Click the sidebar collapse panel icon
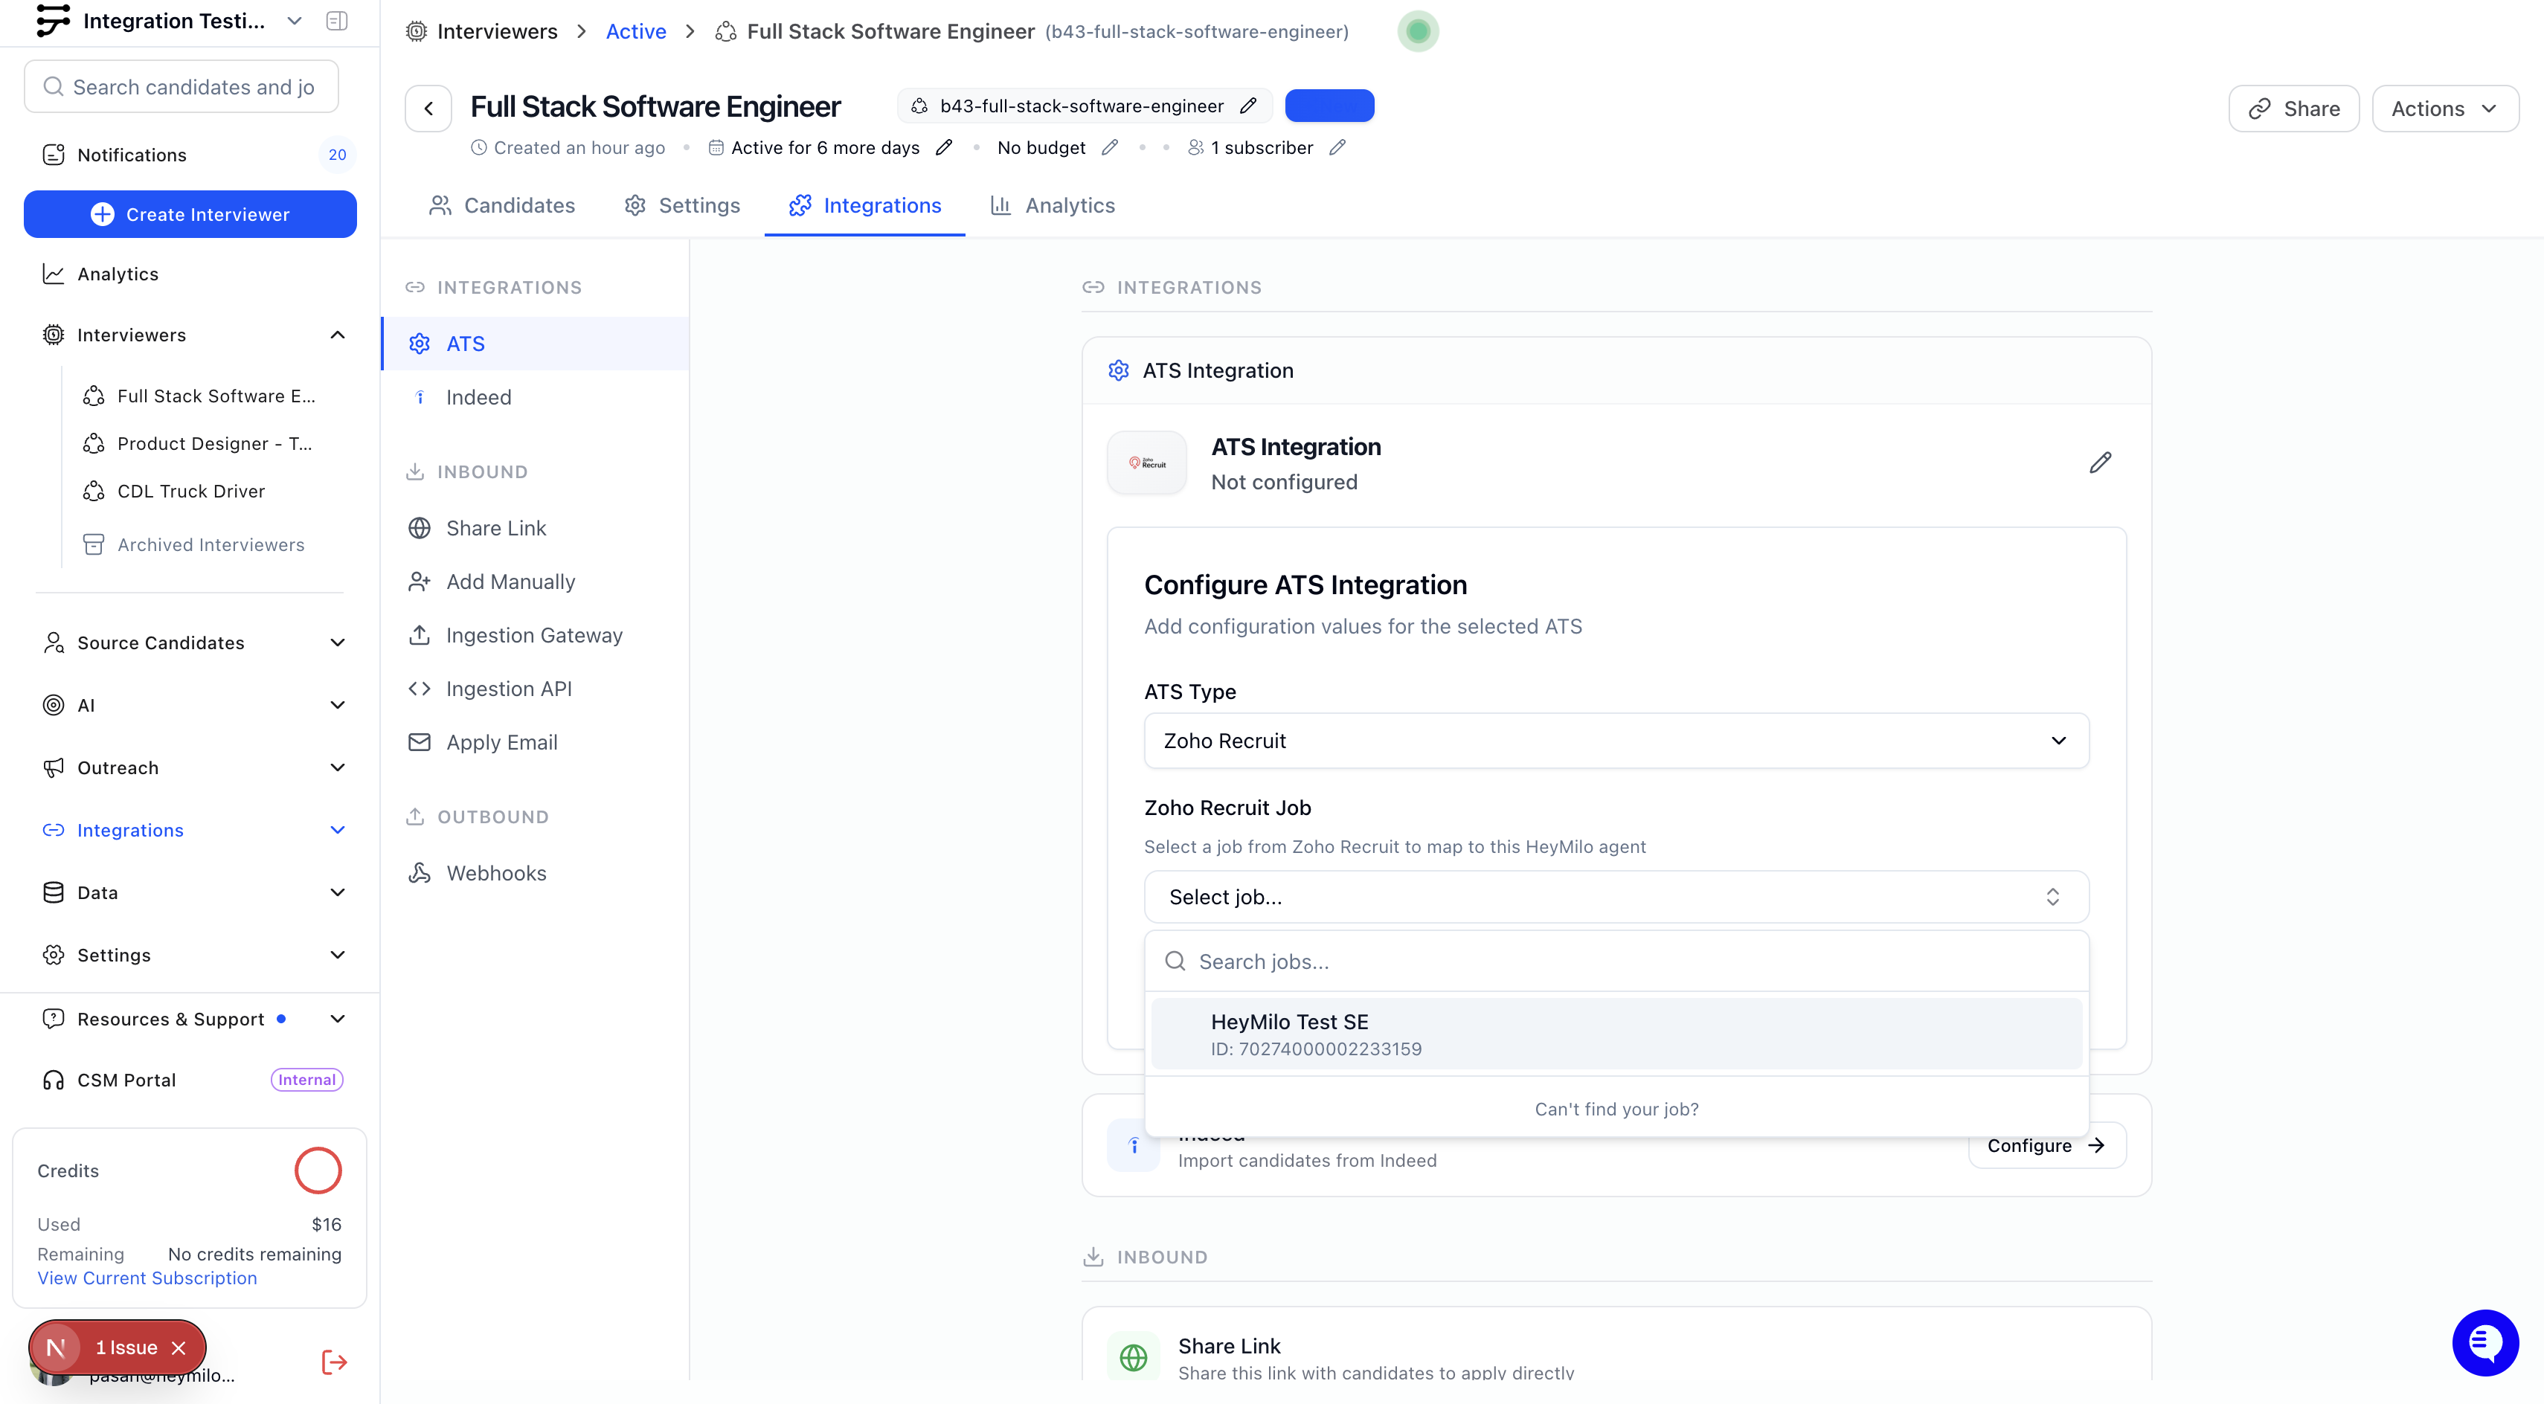Viewport: 2544px width, 1404px height. [337, 21]
